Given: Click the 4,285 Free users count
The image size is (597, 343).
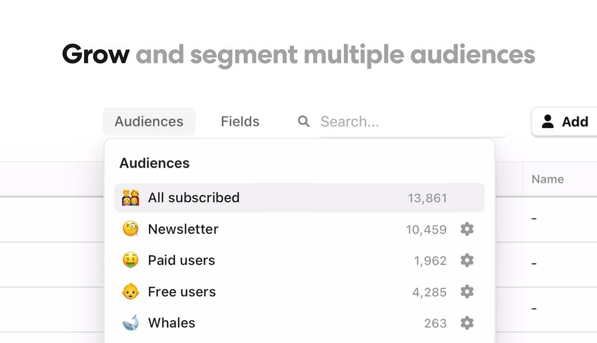Looking at the screenshot, I should click(x=429, y=293).
